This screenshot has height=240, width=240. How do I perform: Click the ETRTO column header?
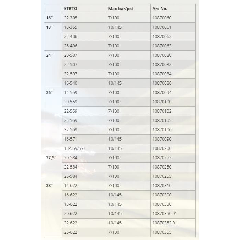click(71, 9)
